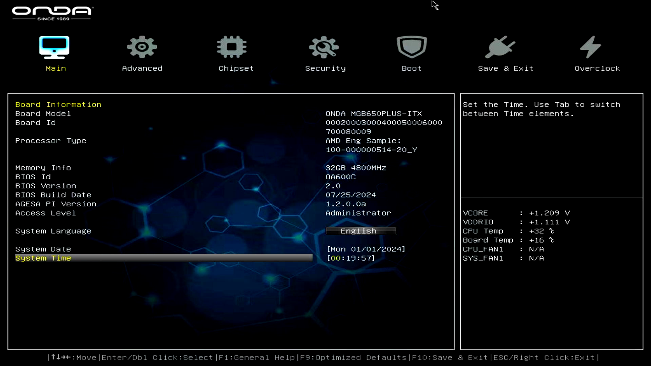Open the English system language dropdown

pos(361,231)
